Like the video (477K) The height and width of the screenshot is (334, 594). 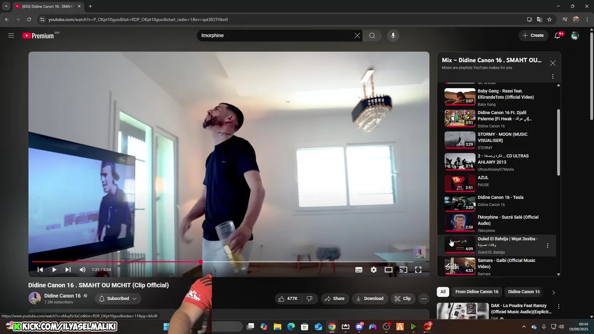click(288, 299)
